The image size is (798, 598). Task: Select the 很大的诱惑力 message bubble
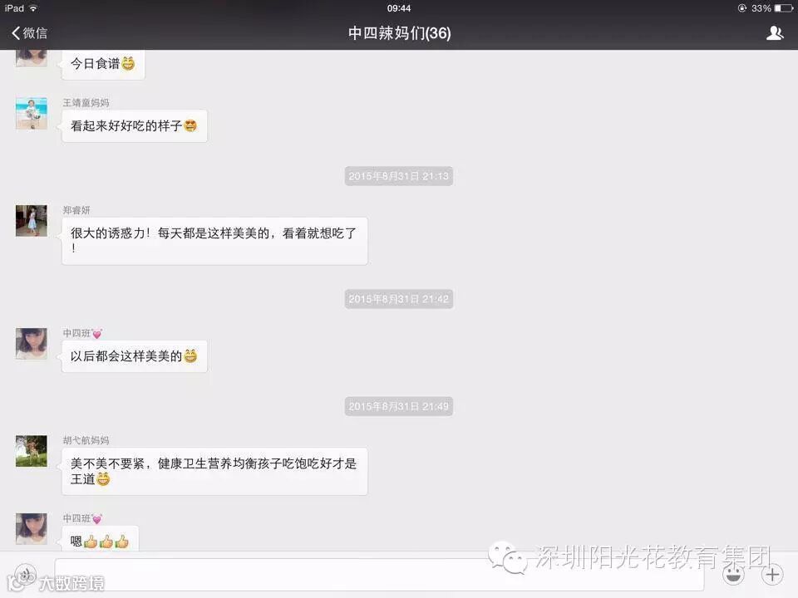214,241
